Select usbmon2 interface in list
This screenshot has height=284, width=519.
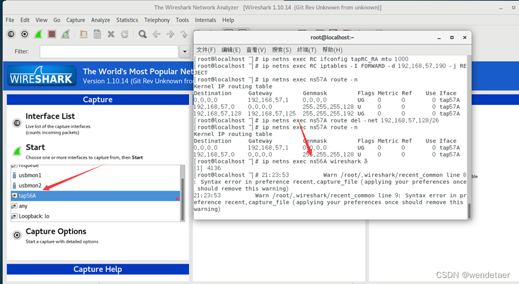click(x=95, y=186)
